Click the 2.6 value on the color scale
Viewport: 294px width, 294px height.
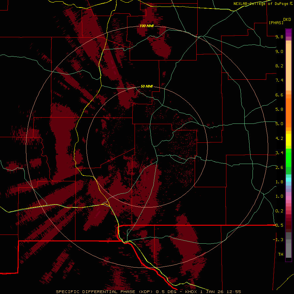click(279, 168)
